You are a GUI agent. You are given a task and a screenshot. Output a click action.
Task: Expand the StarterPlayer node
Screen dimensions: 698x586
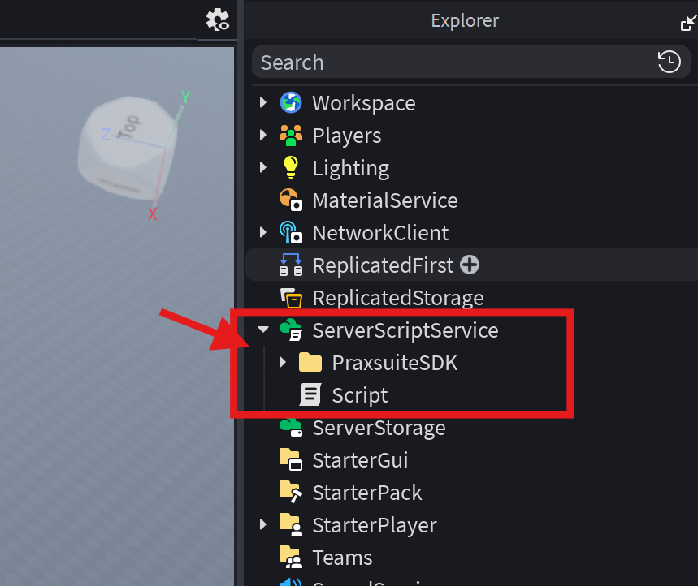click(x=263, y=524)
